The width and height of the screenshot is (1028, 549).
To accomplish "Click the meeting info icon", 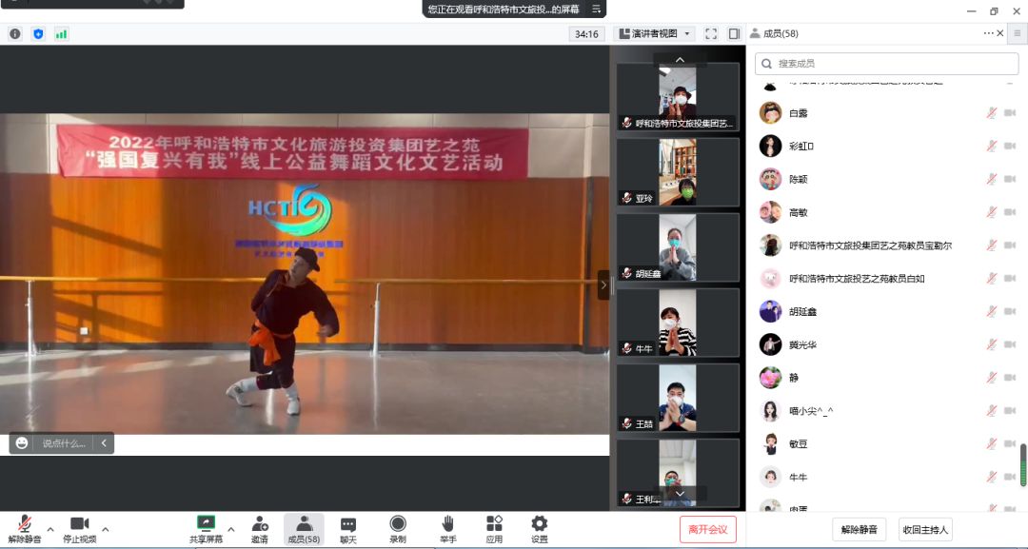I will coord(15,34).
